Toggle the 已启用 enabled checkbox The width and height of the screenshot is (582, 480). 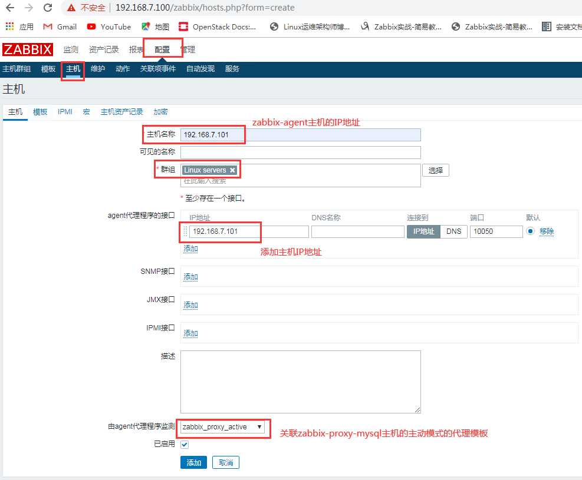point(185,445)
